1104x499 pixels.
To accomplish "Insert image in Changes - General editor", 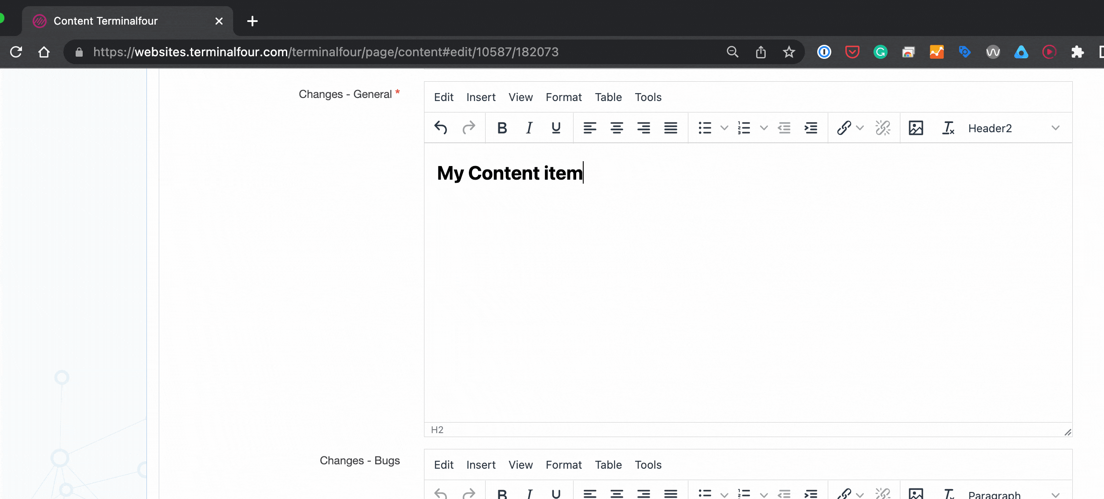I will (x=916, y=128).
